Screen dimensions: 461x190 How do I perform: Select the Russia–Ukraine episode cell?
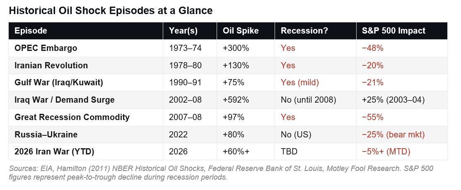point(46,135)
